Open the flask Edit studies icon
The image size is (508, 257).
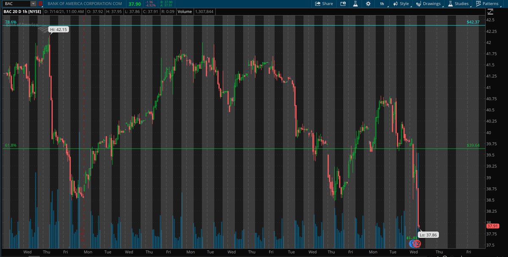[356, 3]
